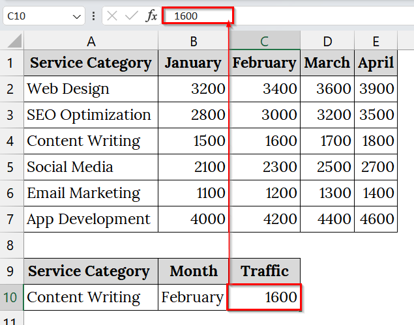Select the Web Design cell
Screen dimensions: 414x325
point(91,89)
